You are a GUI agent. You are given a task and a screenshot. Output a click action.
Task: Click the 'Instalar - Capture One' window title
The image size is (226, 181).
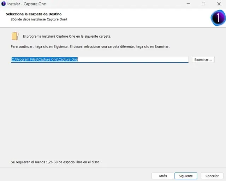pyautogui.click(x=26, y=4)
